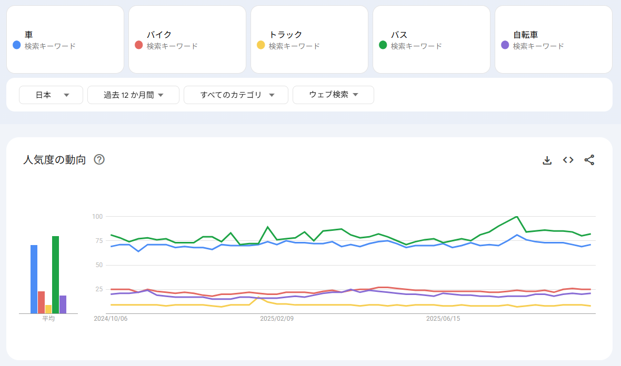Click the blue dot for 車
The width and height of the screenshot is (621, 366).
pyautogui.click(x=16, y=45)
